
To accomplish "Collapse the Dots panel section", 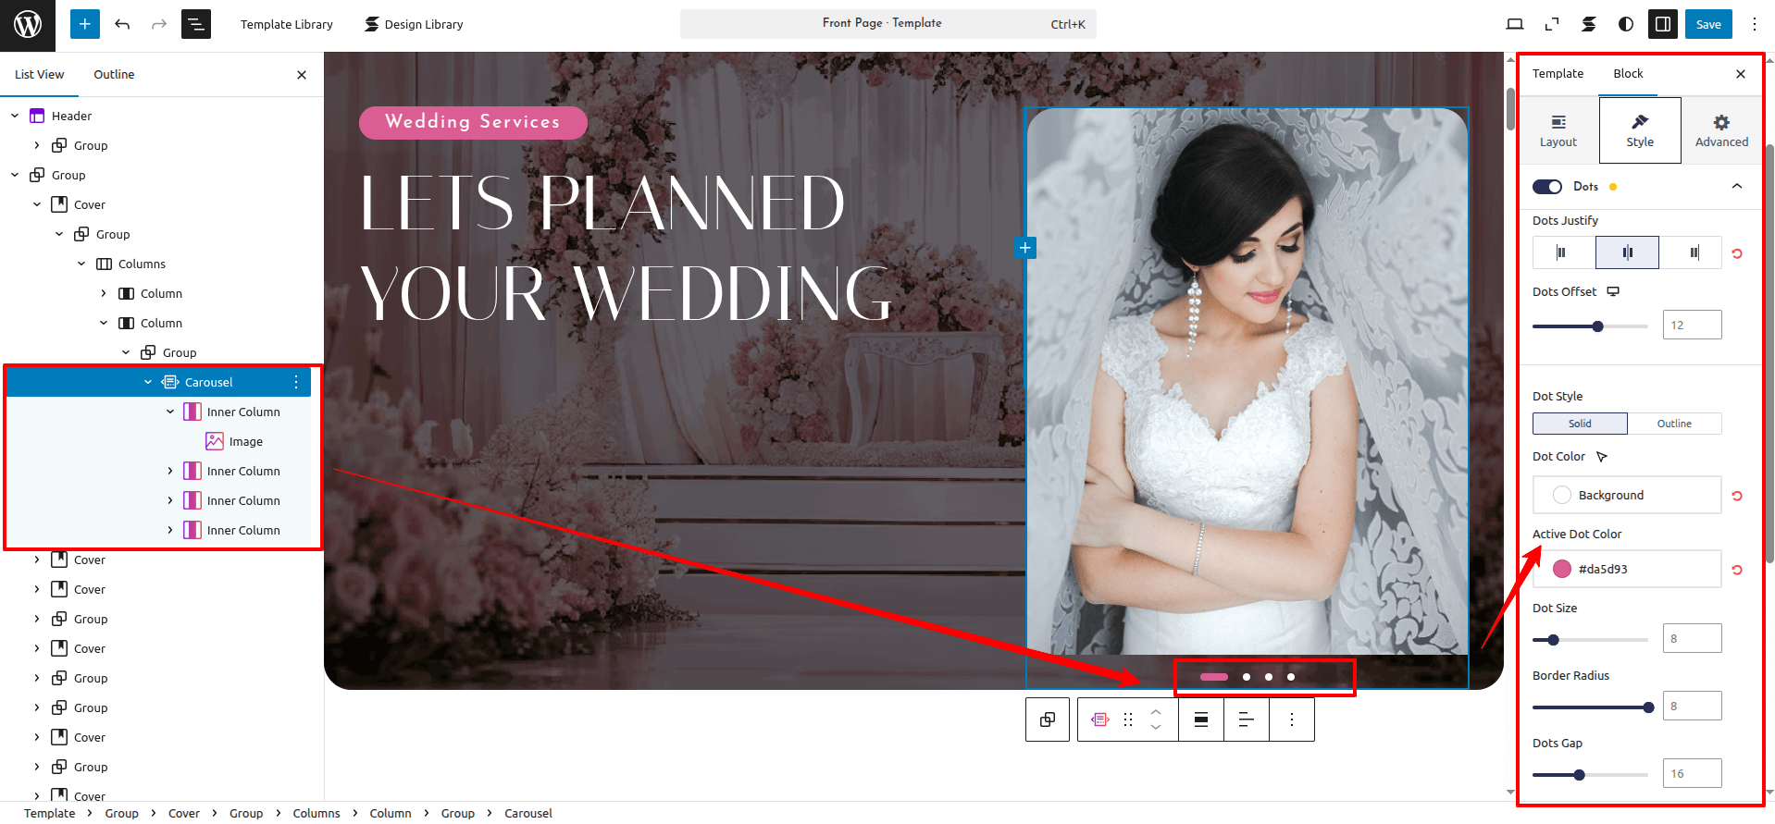I will click(1737, 186).
